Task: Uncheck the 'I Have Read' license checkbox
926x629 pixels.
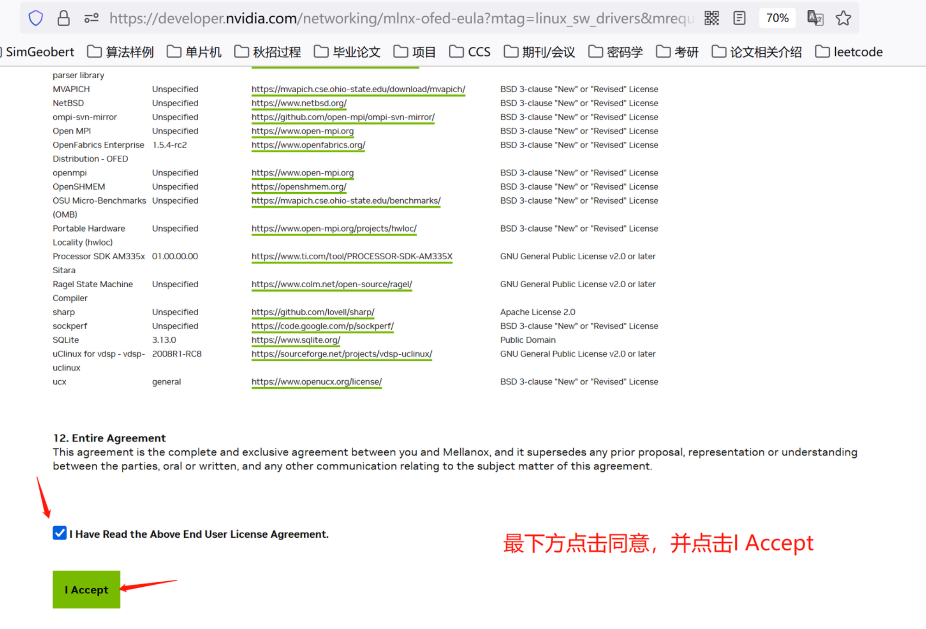Action: tap(60, 533)
